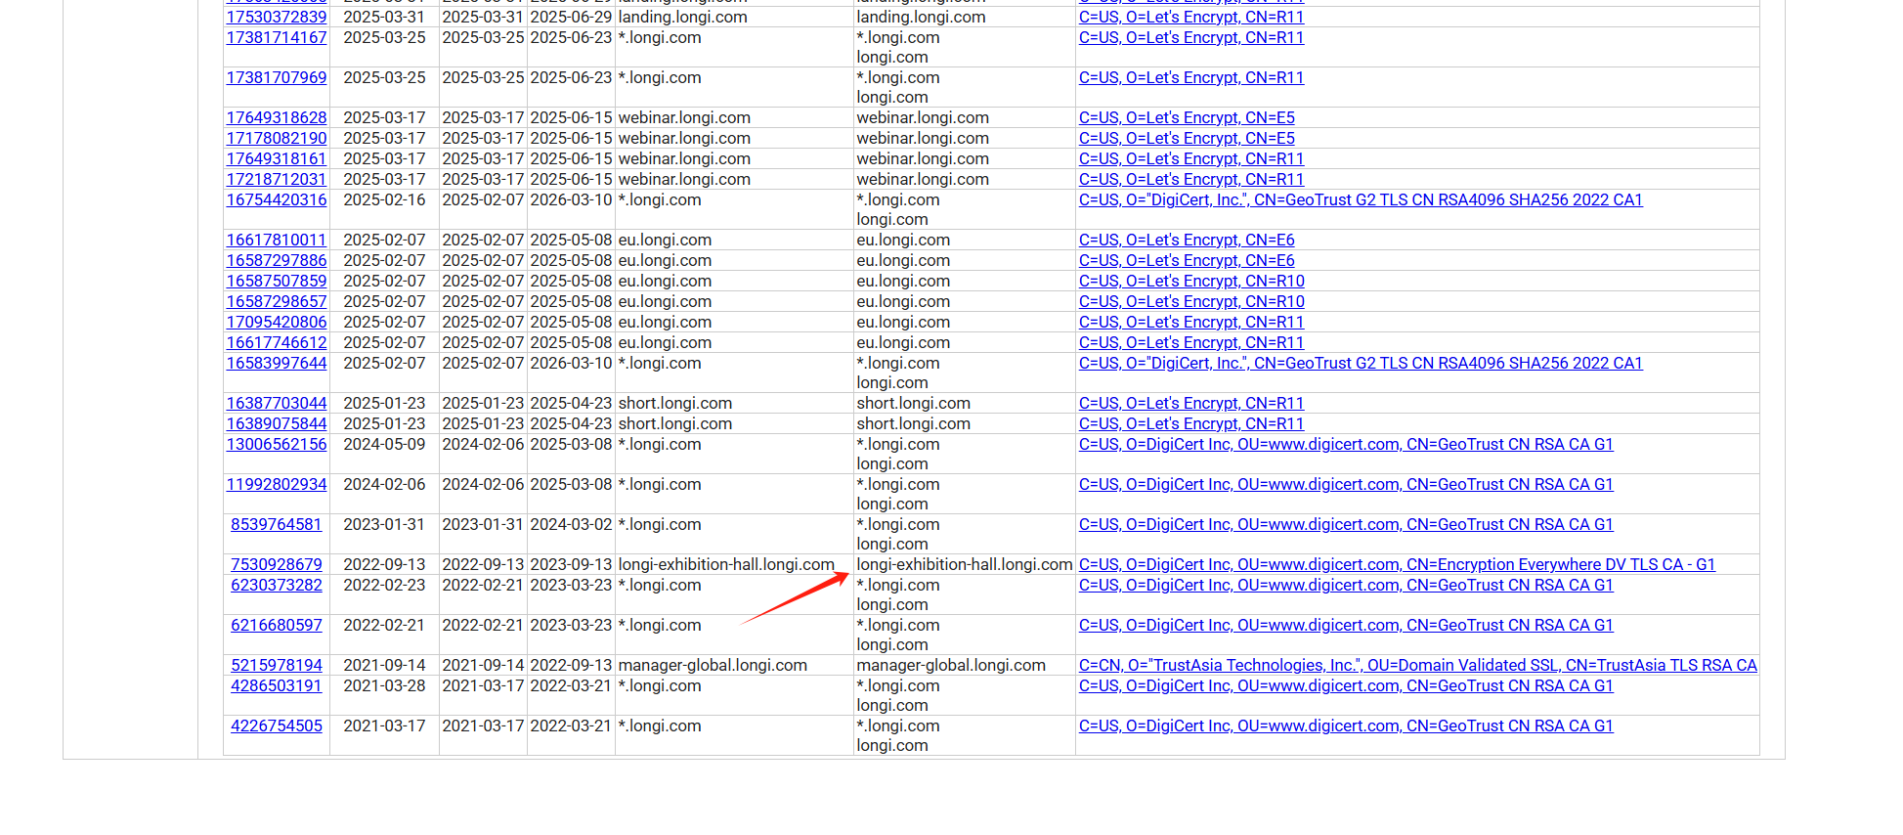The height and width of the screenshot is (835, 1903).
Task: Click common name manager-global.longi.com beside 2022-09-13
Action: [713, 665]
